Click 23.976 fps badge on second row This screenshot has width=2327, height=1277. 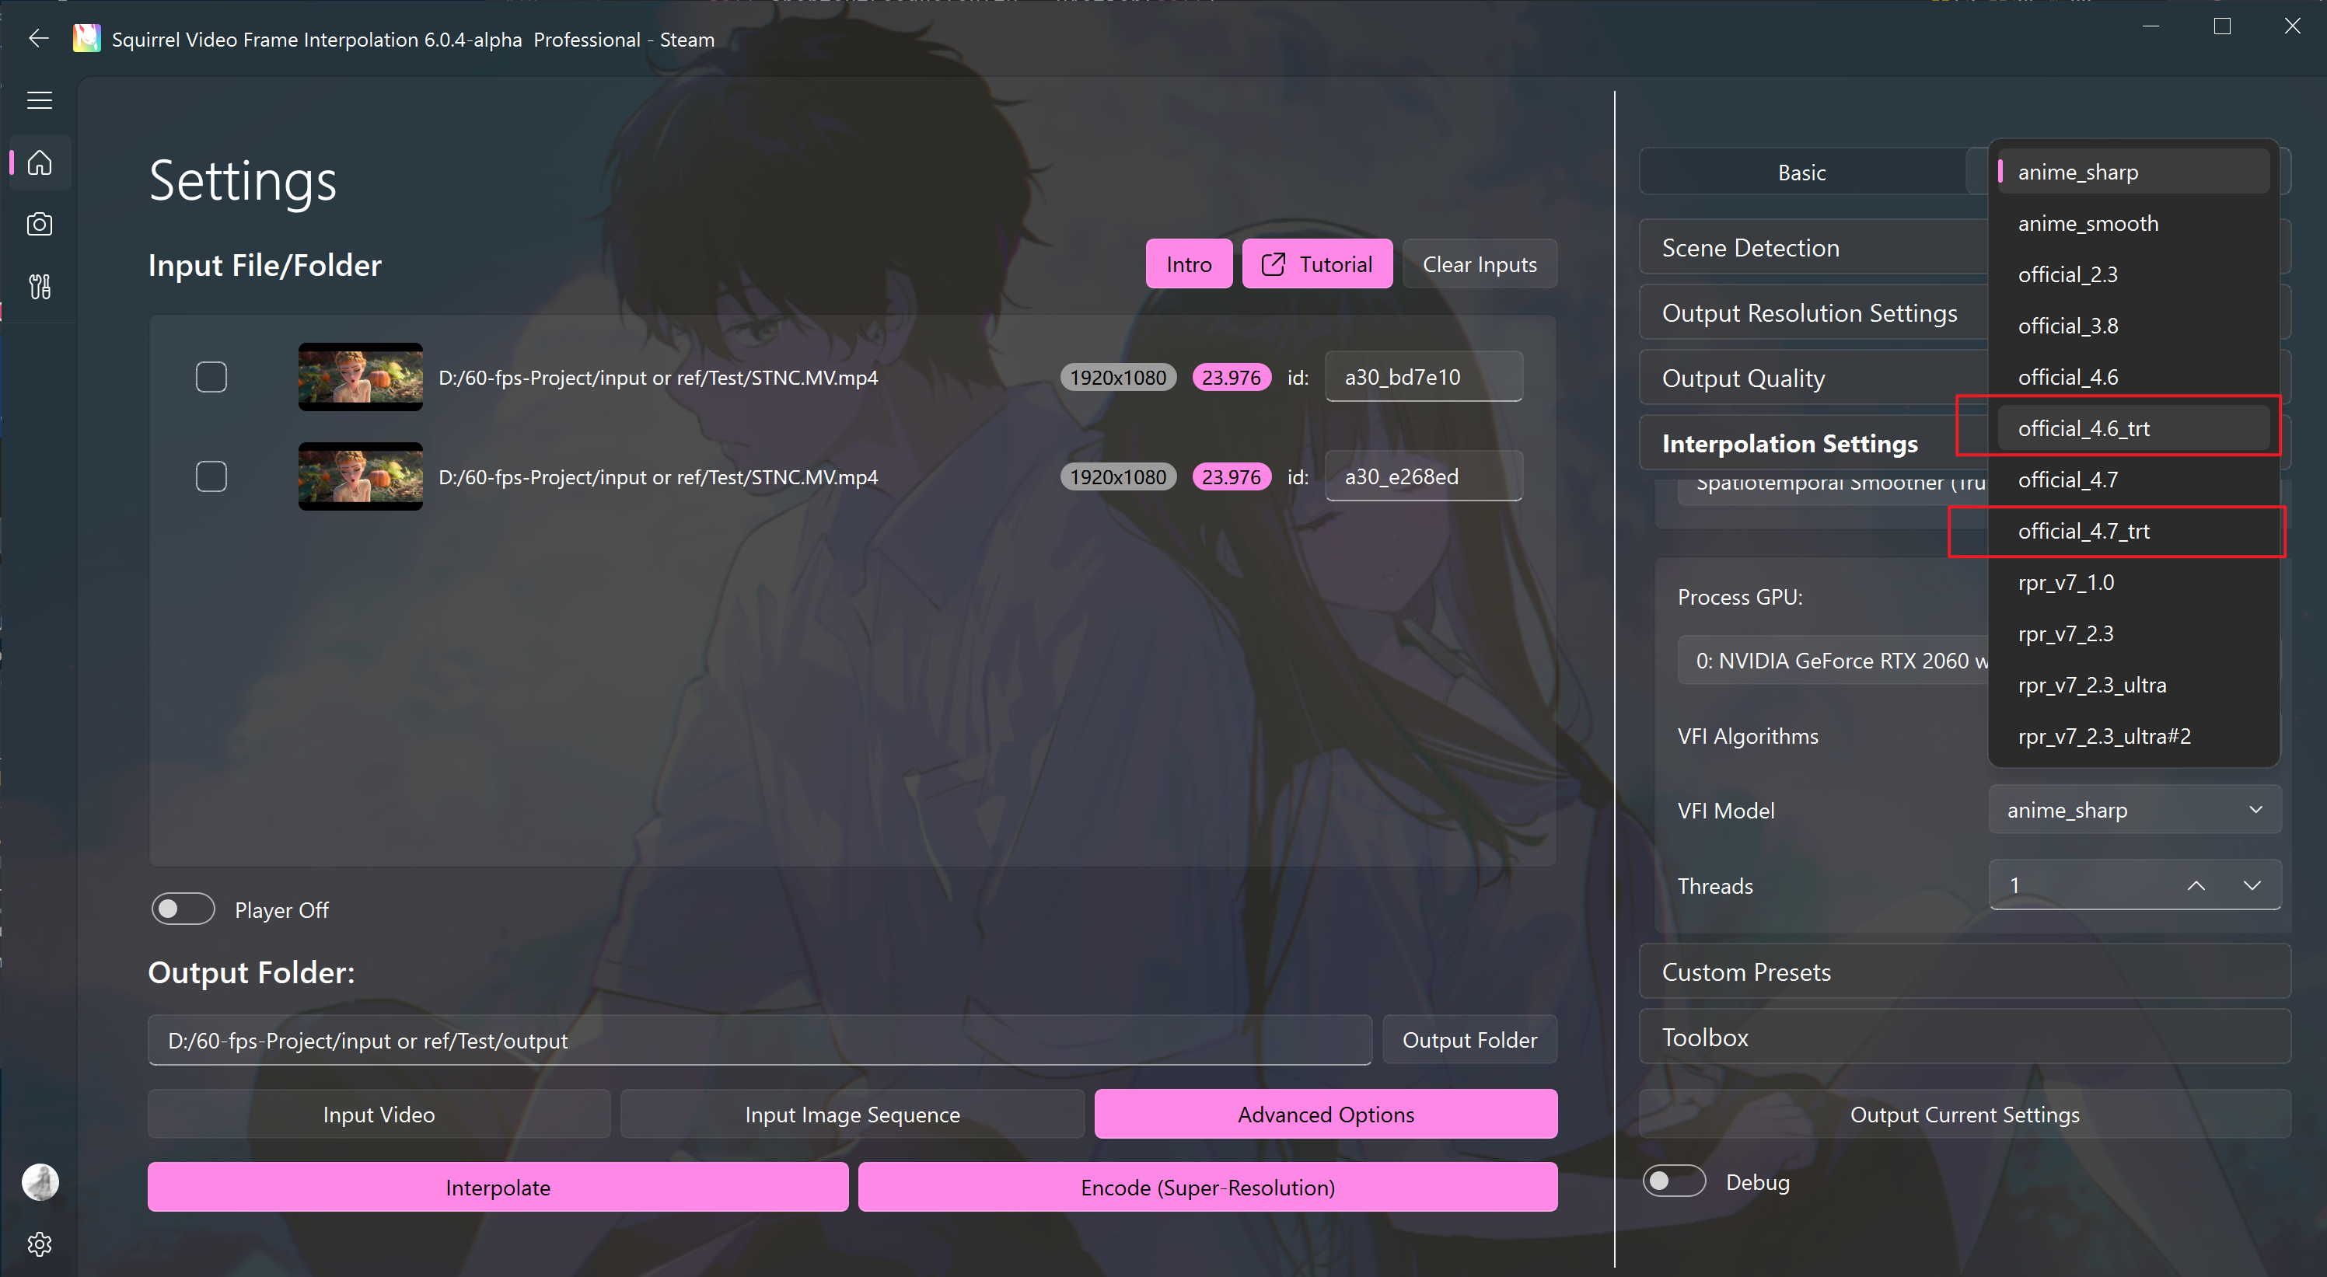coord(1232,476)
